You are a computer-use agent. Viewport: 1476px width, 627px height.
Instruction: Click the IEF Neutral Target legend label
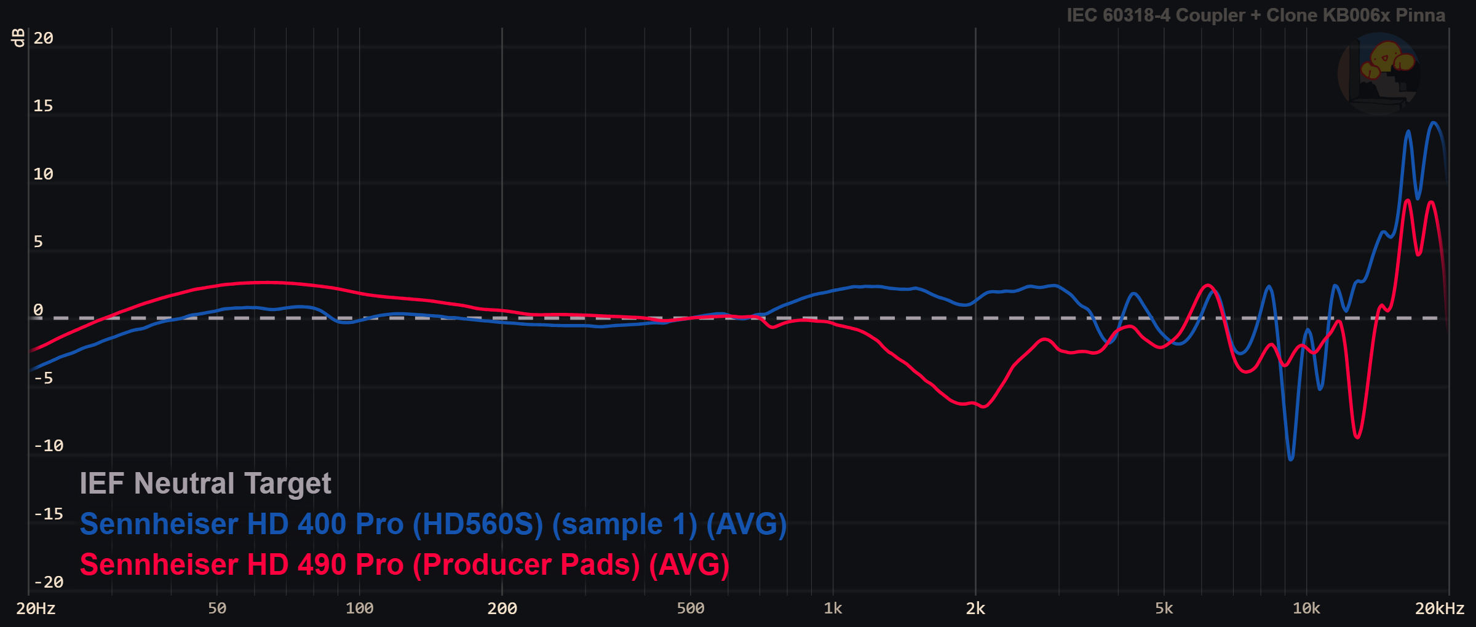205,483
